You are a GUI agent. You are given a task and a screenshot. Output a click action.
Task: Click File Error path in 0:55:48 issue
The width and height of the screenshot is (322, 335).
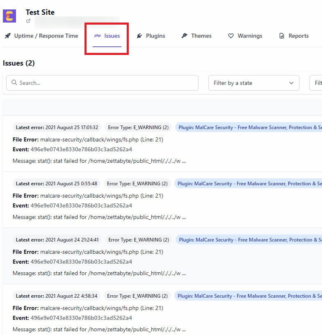tap(102, 196)
